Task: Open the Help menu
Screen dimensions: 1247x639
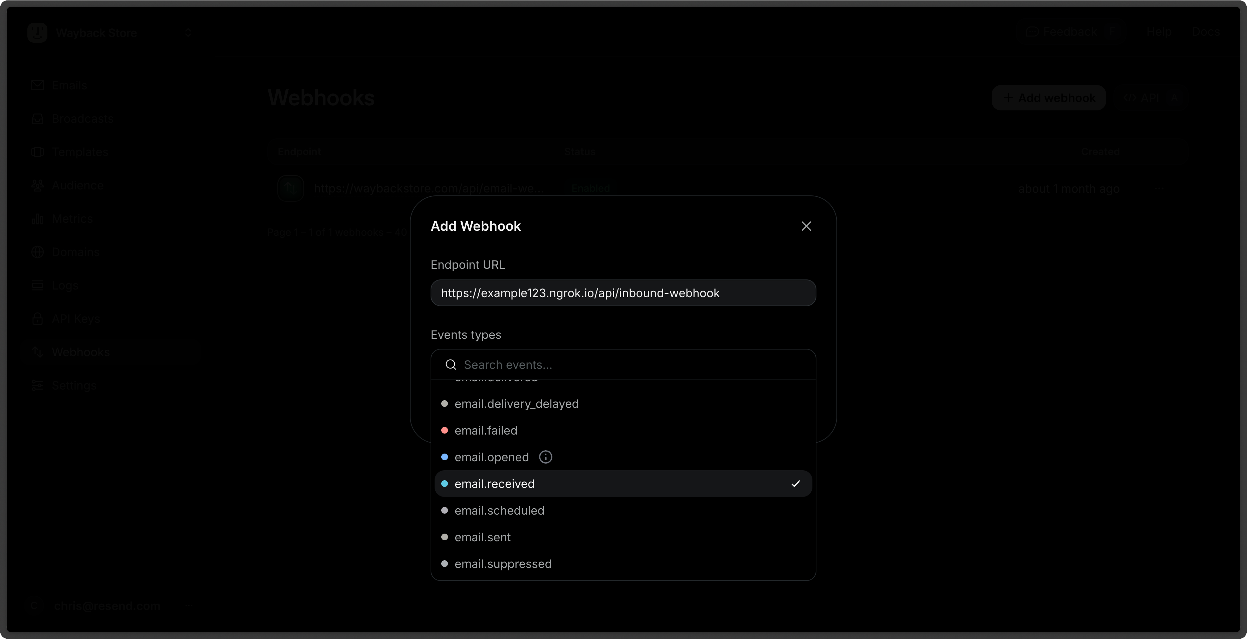Action: (1159, 31)
